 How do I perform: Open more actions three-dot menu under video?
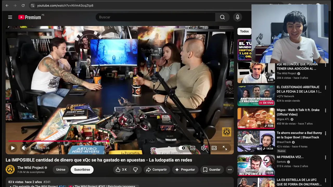coord(230,170)
